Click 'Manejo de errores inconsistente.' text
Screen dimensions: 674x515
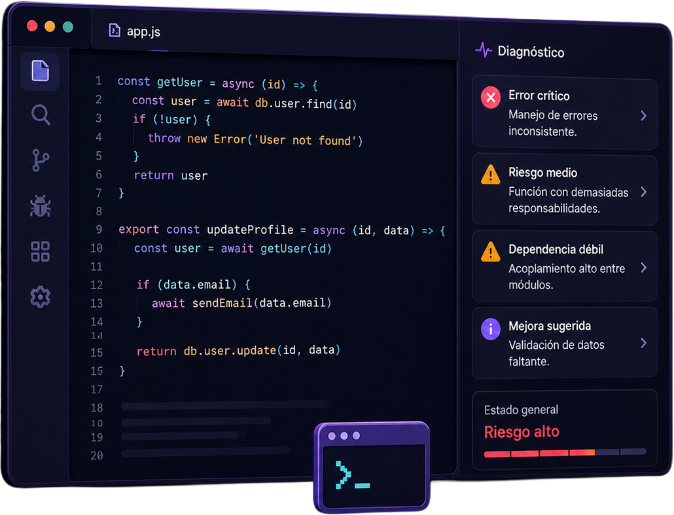coord(553,124)
